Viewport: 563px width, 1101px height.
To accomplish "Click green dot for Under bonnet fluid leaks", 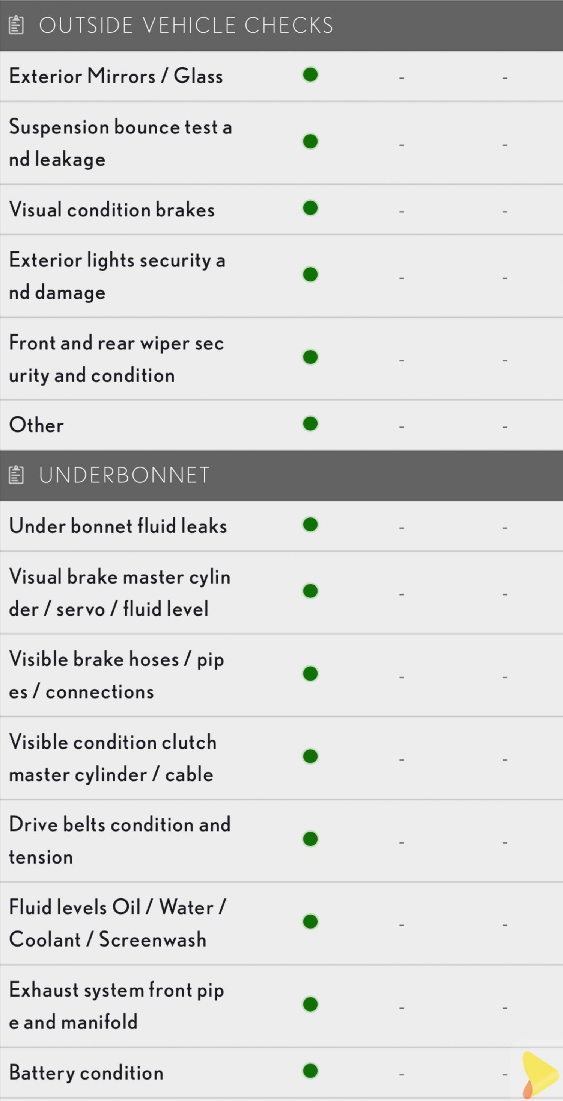I will point(310,525).
